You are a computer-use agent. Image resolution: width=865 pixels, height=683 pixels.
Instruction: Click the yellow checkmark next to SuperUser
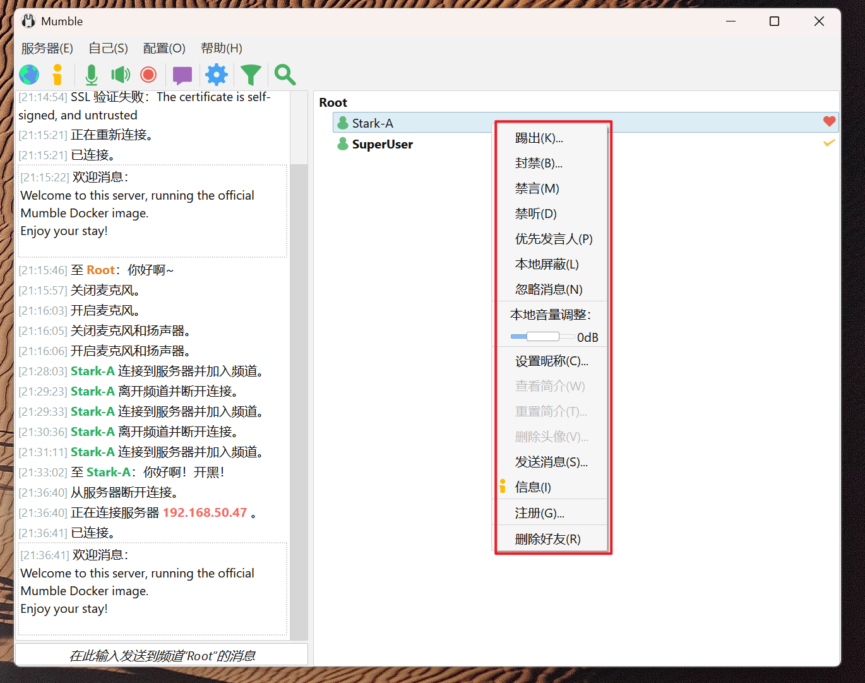(829, 143)
